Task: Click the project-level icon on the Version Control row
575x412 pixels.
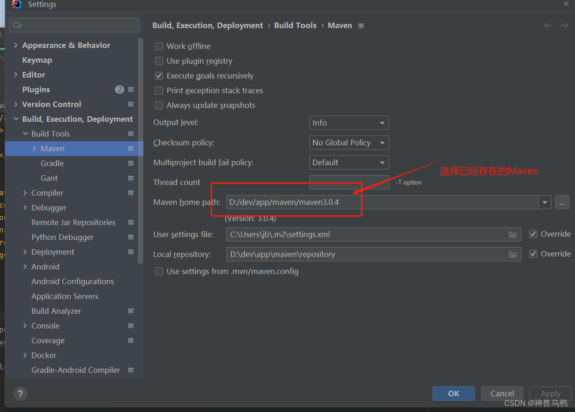Action: pos(131,104)
